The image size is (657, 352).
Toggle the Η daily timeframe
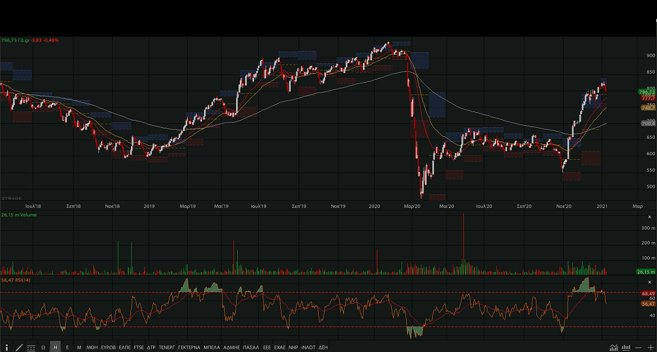click(55, 347)
